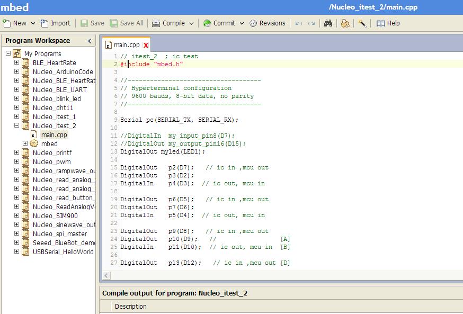Select the Seeed_BlueBot_demo program

point(64,243)
